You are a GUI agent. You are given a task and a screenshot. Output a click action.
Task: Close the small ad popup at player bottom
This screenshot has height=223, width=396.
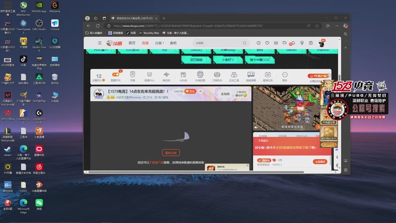click(x=247, y=166)
